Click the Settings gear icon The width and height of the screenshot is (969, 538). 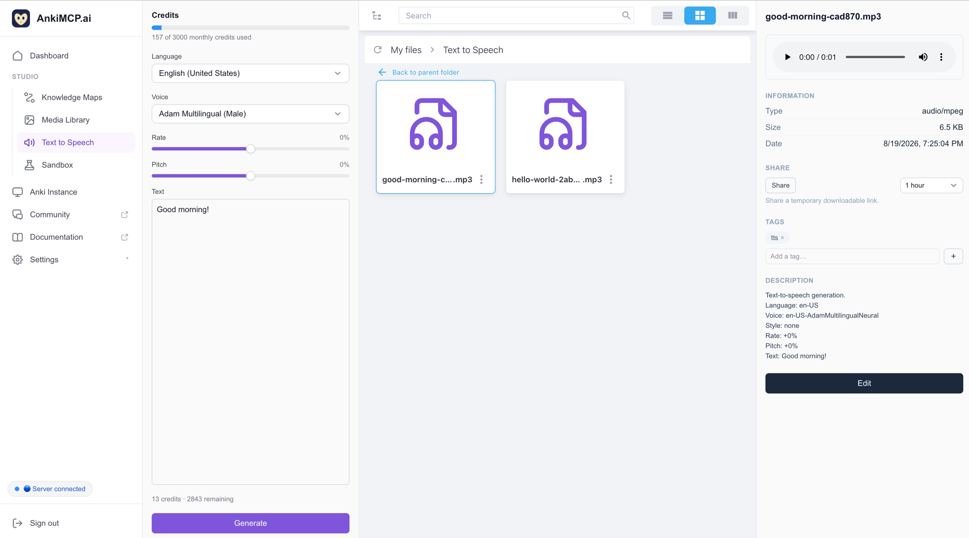[17, 260]
